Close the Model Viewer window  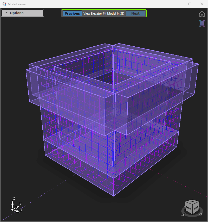202,4
